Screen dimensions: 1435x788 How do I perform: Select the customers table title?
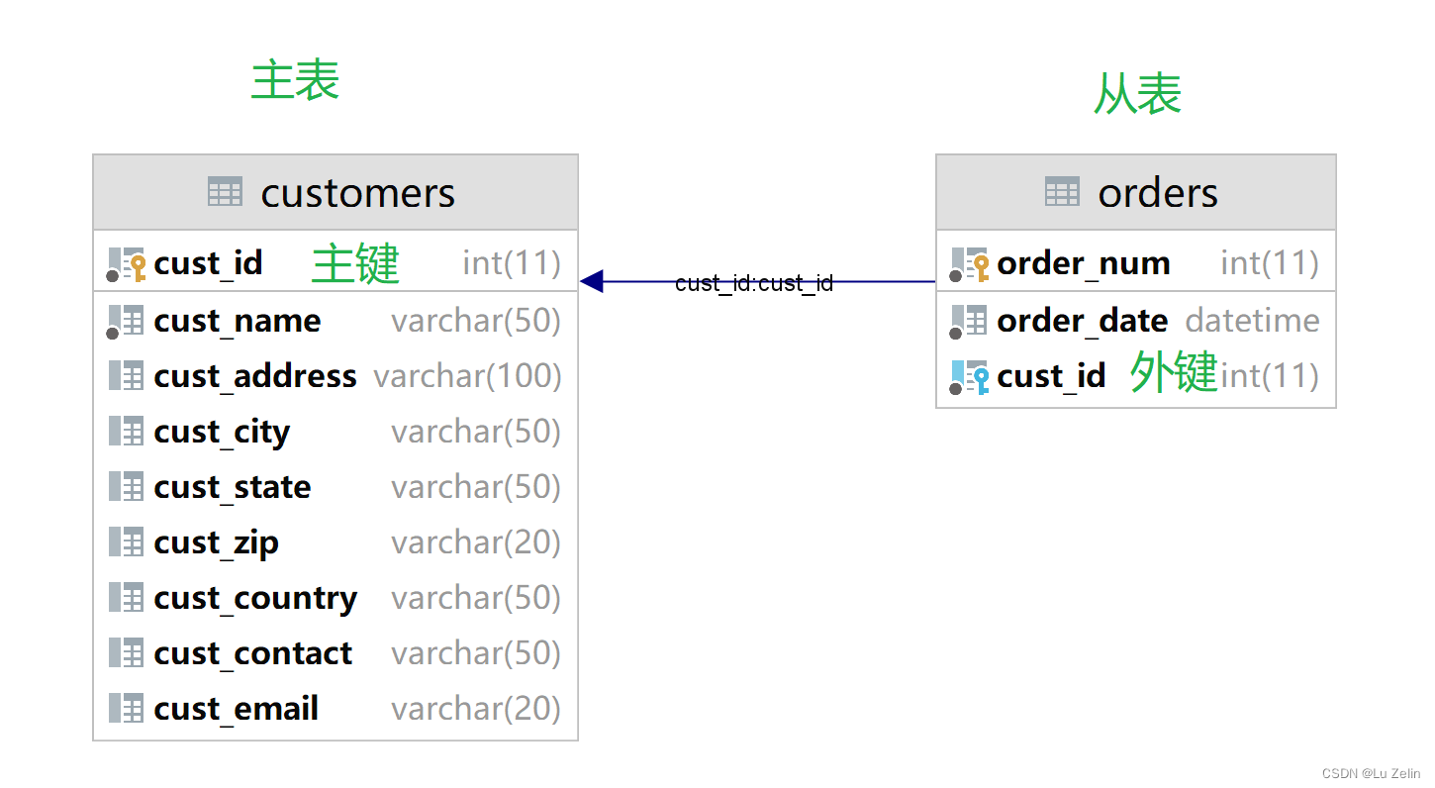[357, 193]
